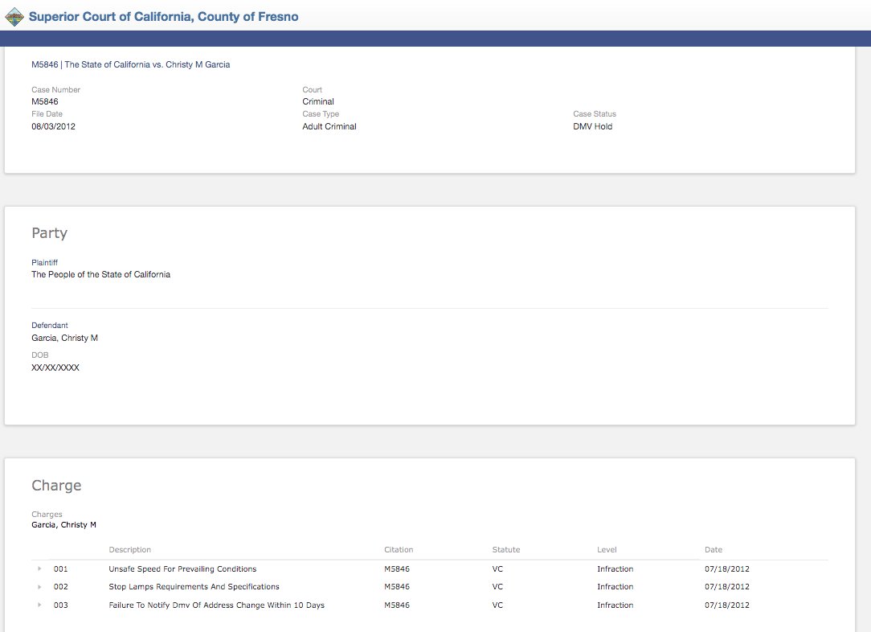871x632 pixels.
Task: Click the Party section heading
Action: point(50,233)
